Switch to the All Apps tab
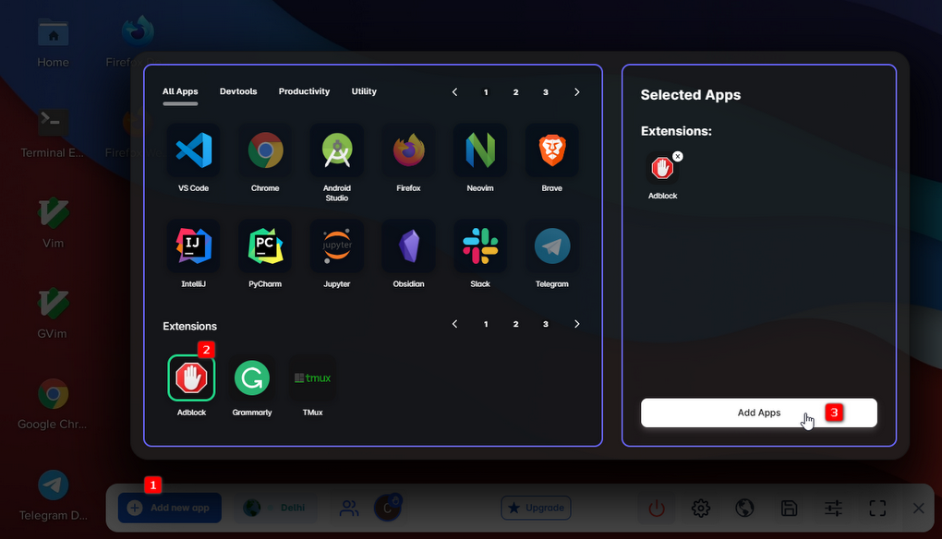The height and width of the screenshot is (539, 942). [180, 91]
